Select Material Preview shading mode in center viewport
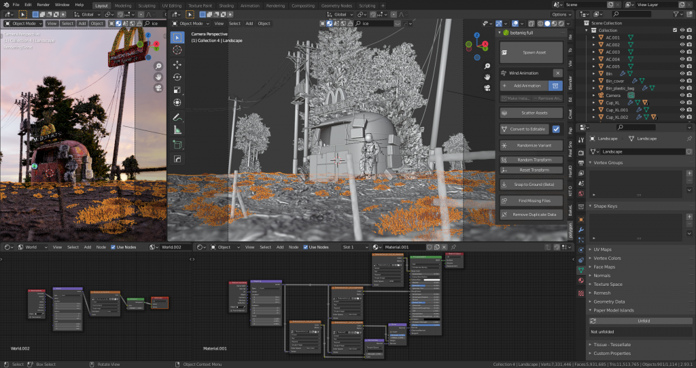The width and height of the screenshot is (696, 368). (x=554, y=24)
